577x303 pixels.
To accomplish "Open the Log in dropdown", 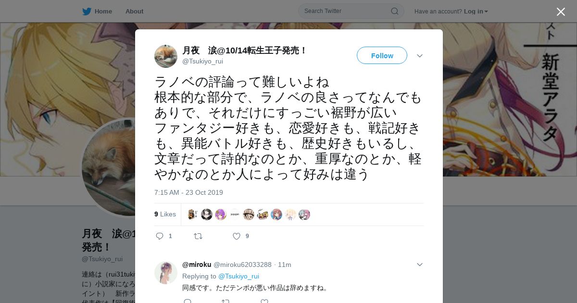I will (x=476, y=12).
